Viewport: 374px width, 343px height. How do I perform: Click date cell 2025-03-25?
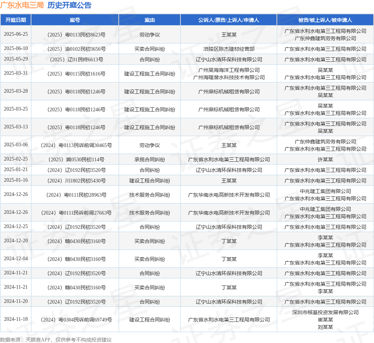(16, 109)
